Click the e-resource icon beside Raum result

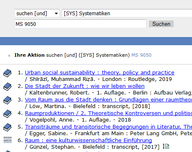coord(7,140)
